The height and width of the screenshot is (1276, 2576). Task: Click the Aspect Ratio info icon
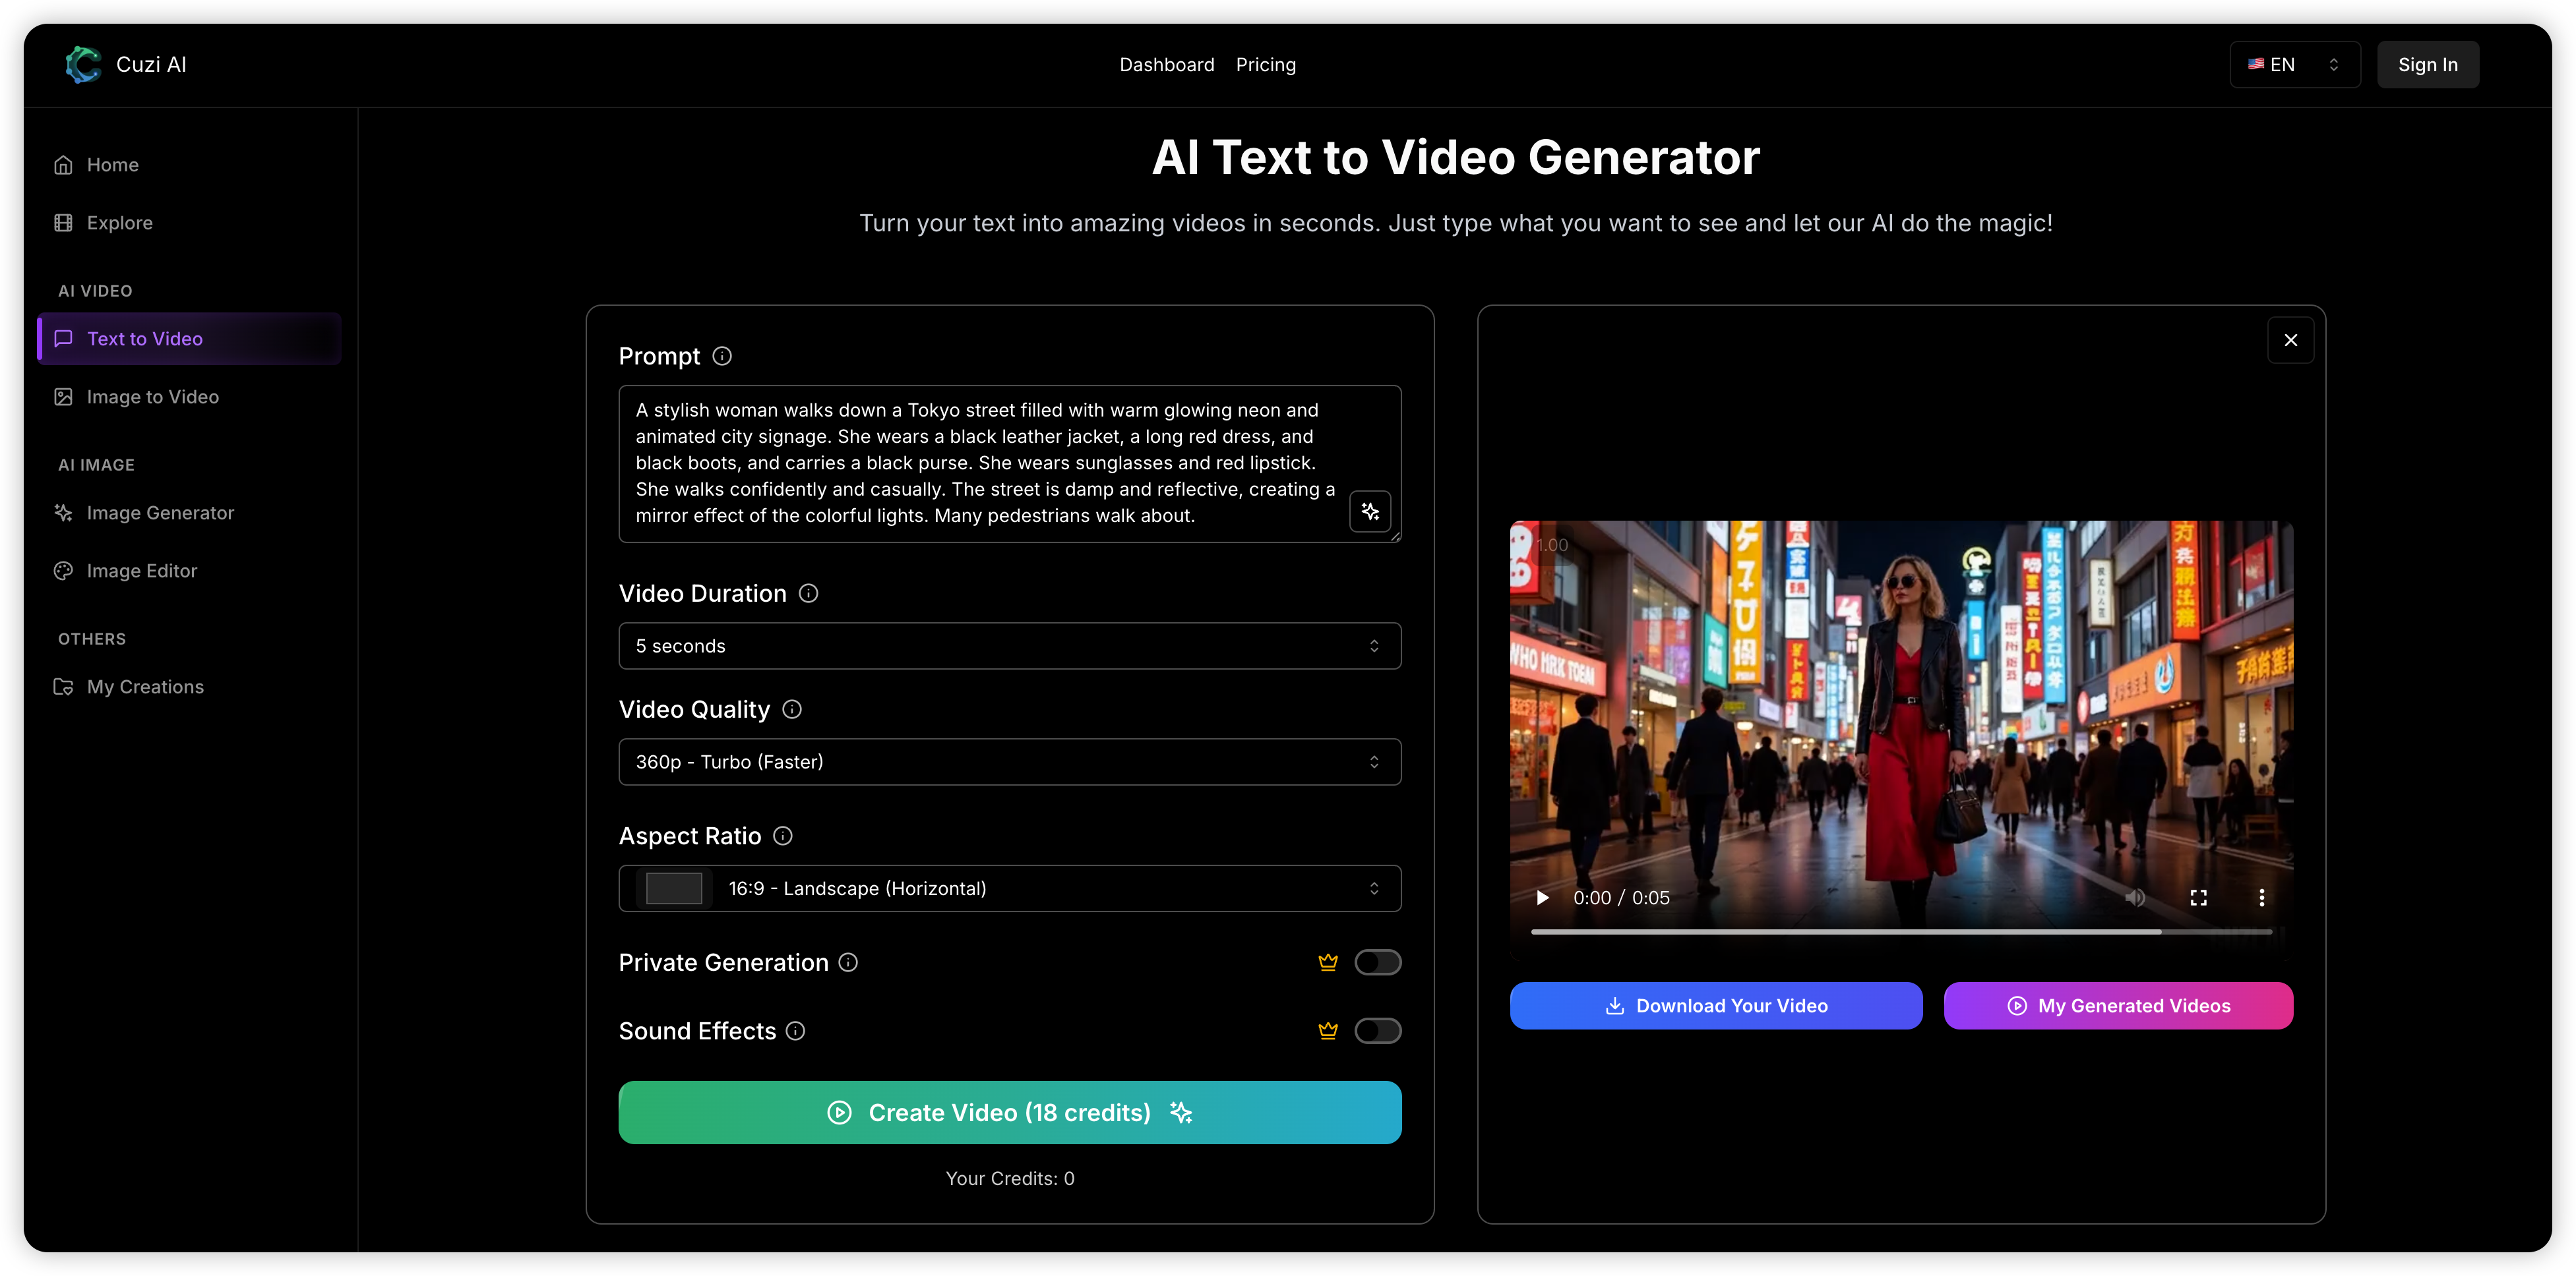click(783, 836)
